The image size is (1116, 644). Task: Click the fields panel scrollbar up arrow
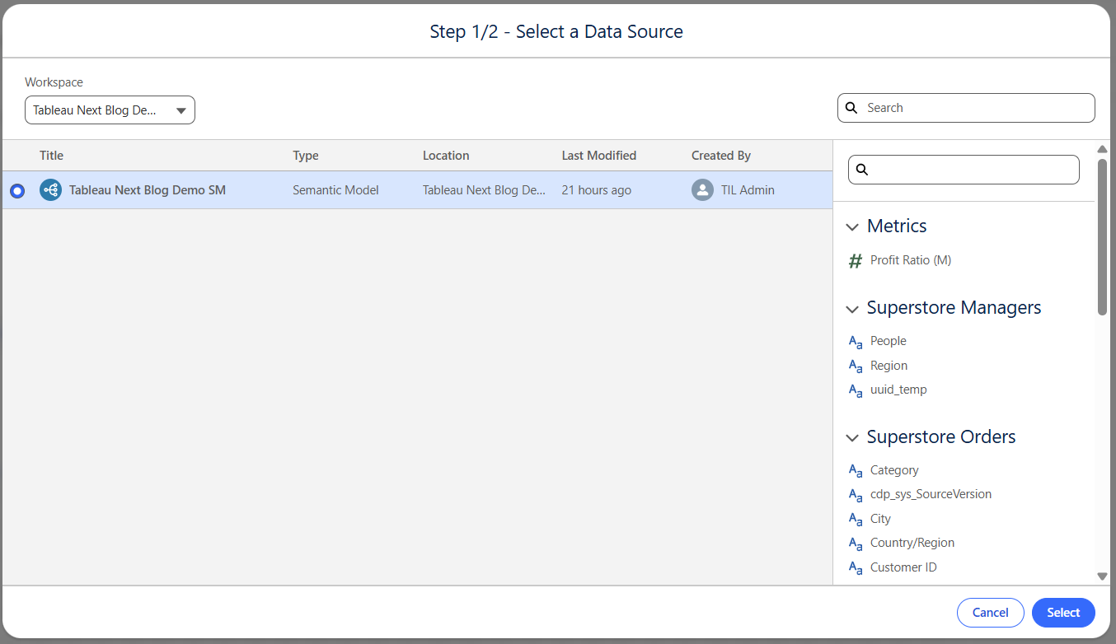[x=1102, y=149]
